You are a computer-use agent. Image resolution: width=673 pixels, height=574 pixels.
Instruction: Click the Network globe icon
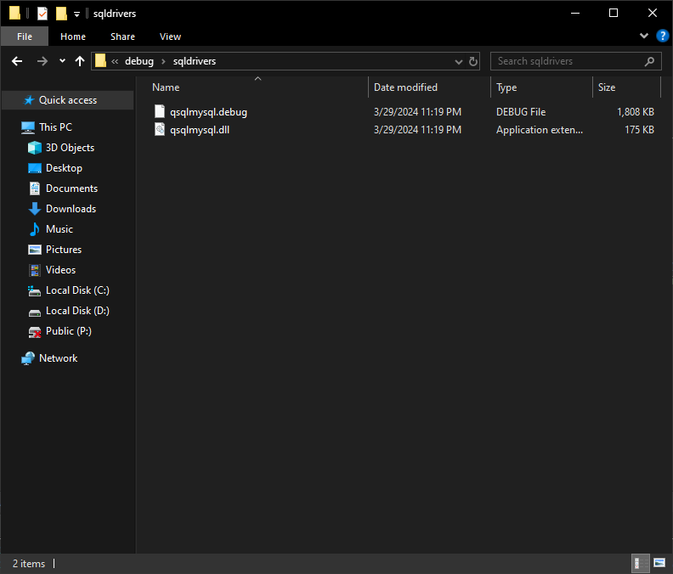28,358
